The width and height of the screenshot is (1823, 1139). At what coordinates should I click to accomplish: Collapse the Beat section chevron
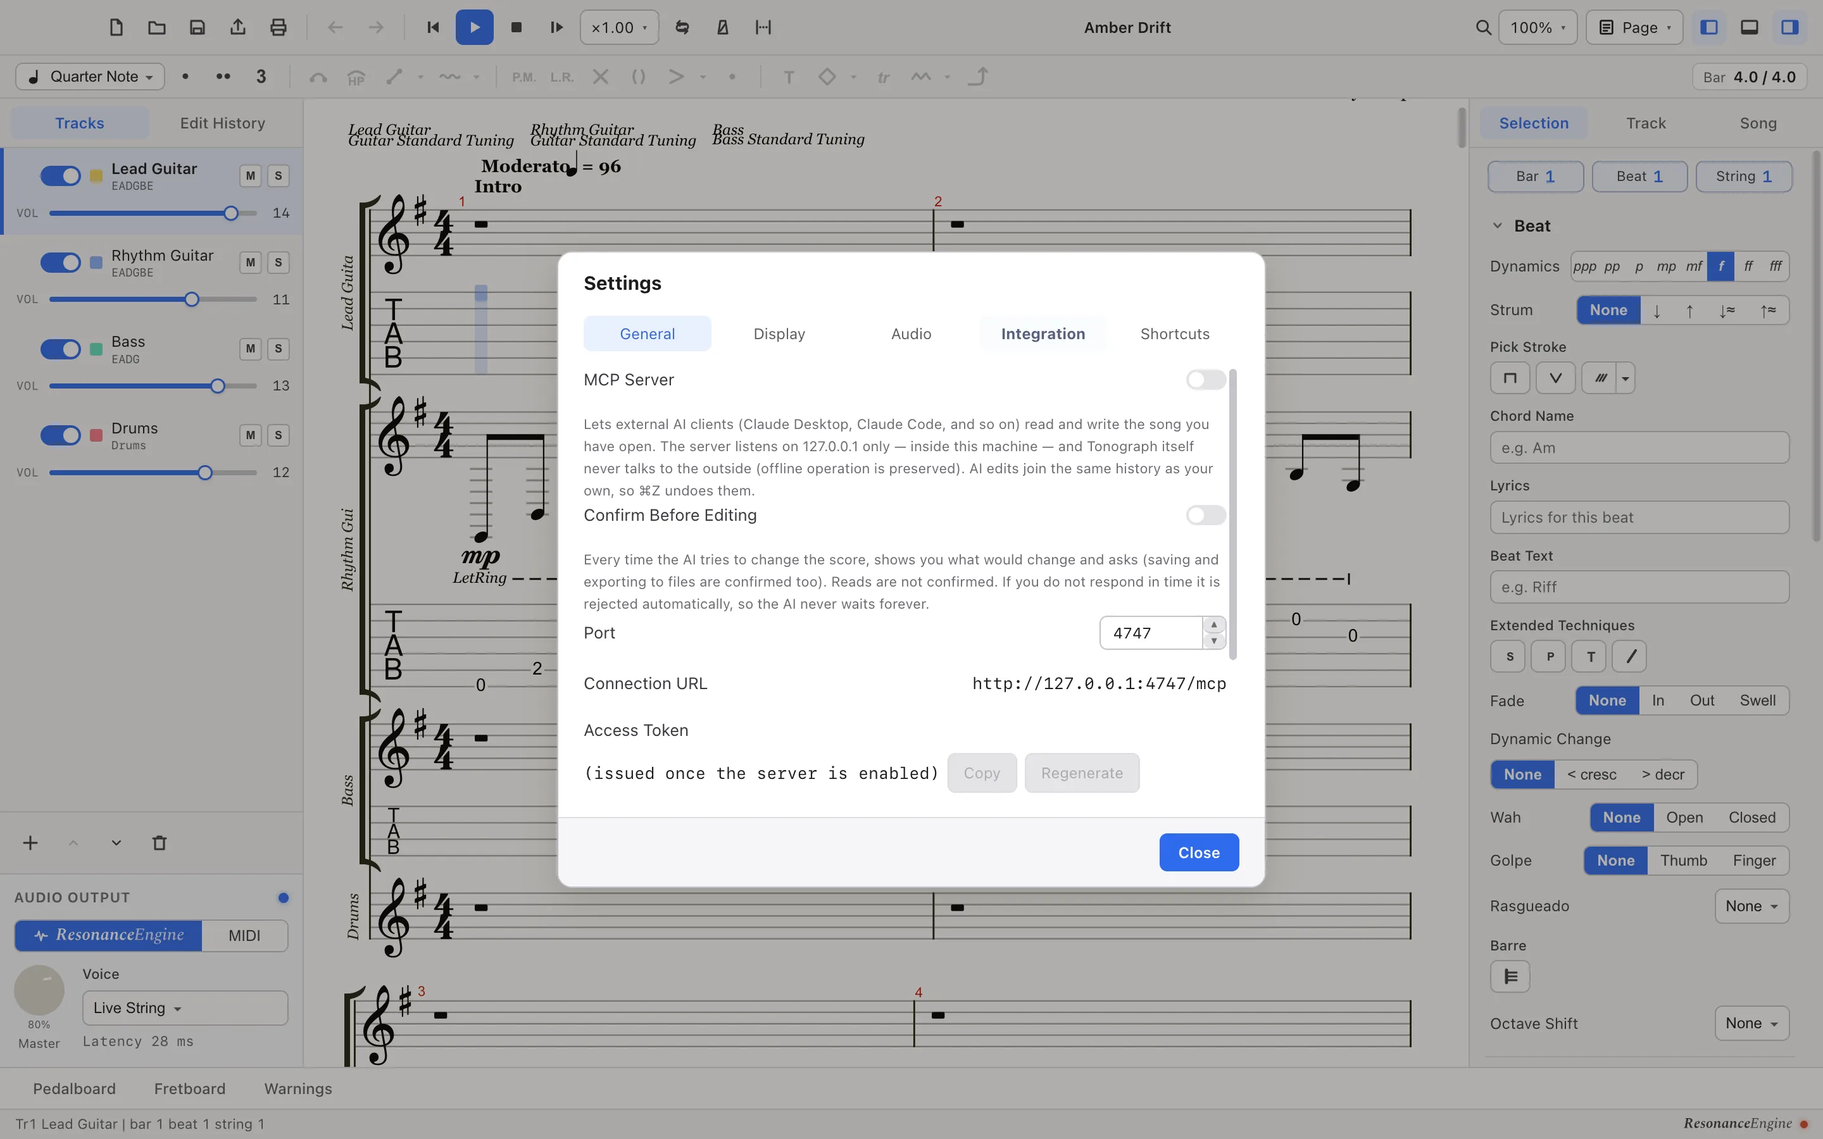pyautogui.click(x=1498, y=226)
